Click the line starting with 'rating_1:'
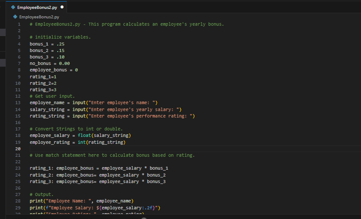Image resolution: width=361 pixels, height=219 pixels. coord(99,168)
